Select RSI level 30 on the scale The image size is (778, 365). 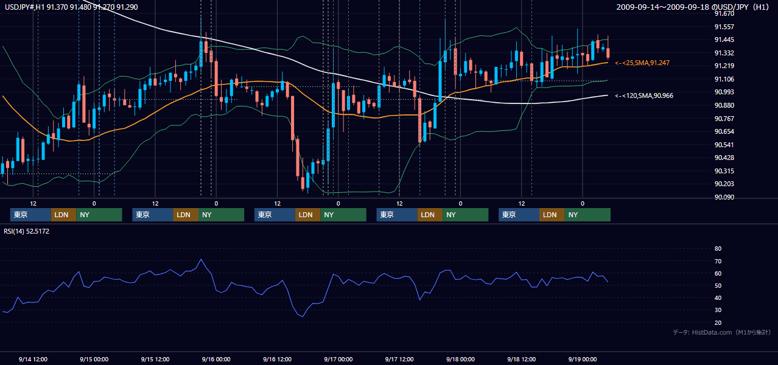(x=718, y=310)
